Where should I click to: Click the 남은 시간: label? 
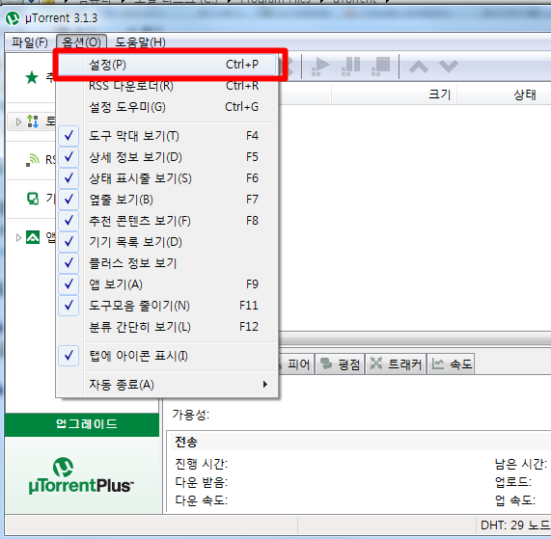click(521, 464)
